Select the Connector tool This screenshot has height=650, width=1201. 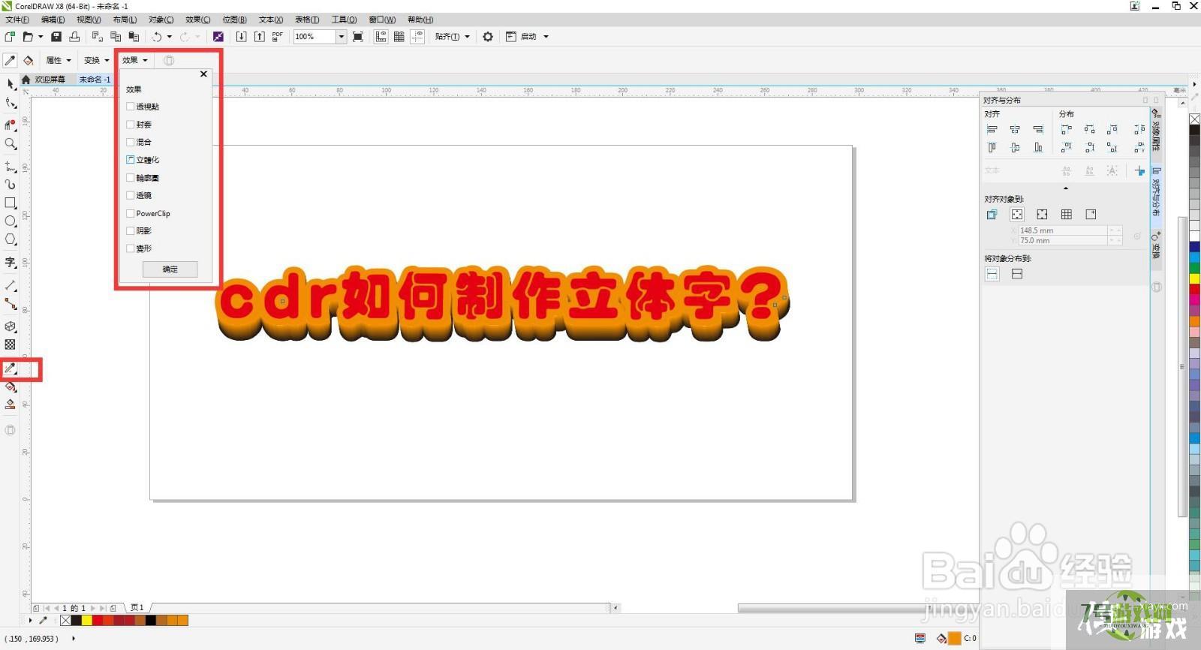(x=11, y=303)
